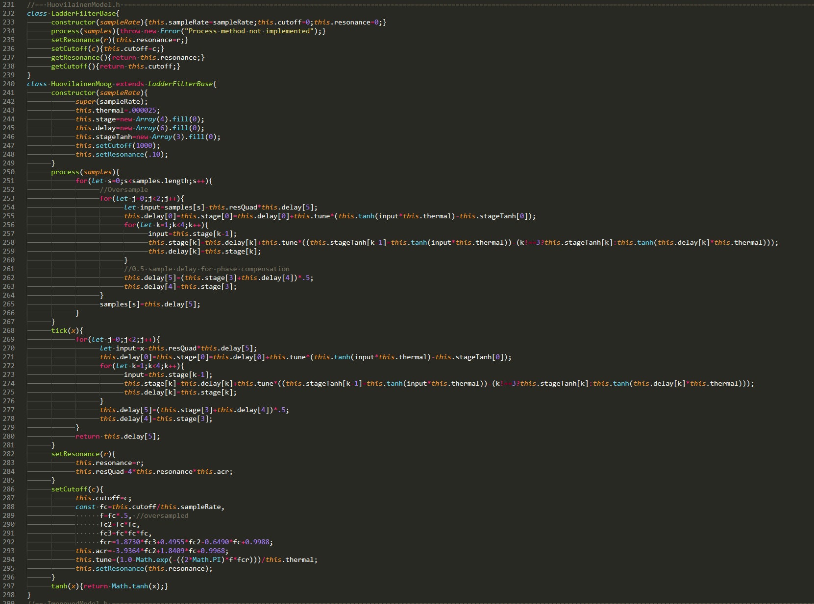Click the HuovilainenModel.h header comment
Viewport: 814px width, 604px height.
83,5
